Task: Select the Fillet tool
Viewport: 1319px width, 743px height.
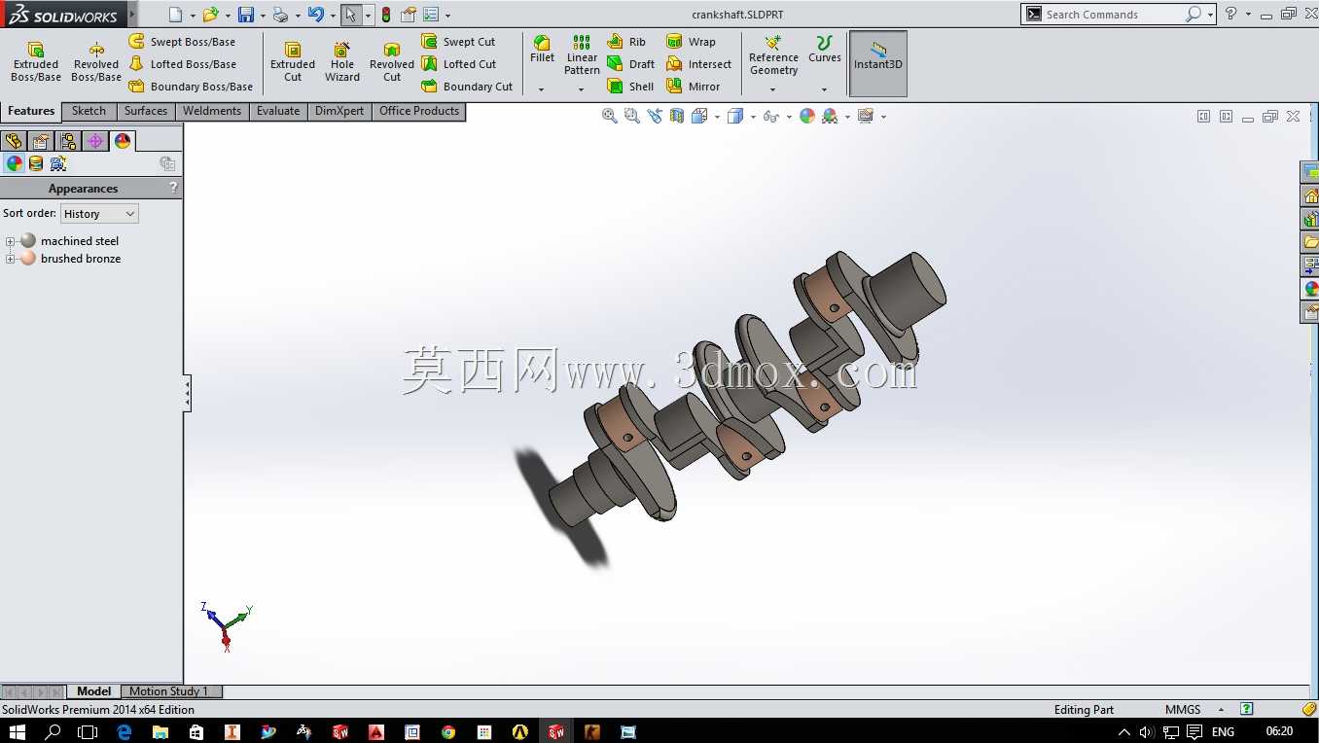Action: pos(542,50)
